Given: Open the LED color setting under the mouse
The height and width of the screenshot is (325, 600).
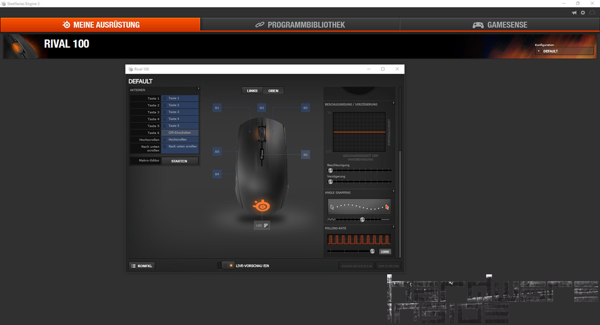Looking at the screenshot, I should point(262,226).
